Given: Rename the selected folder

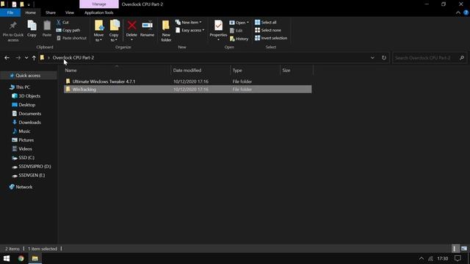Looking at the screenshot, I should coord(147,29).
